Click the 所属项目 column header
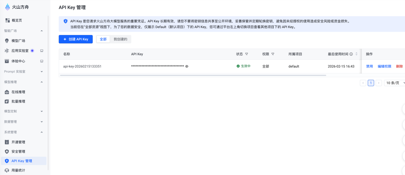This screenshot has width=405, height=175. [295, 54]
